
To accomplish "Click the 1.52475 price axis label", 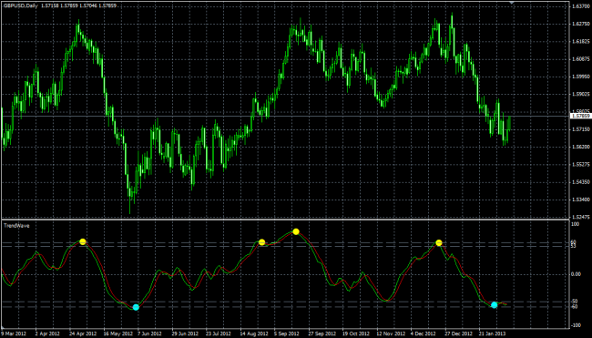I will click(x=581, y=217).
